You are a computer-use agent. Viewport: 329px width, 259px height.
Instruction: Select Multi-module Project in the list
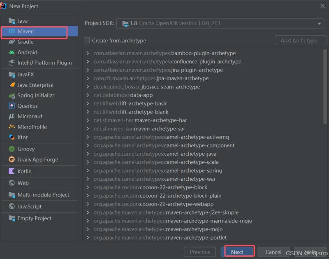pos(40,195)
